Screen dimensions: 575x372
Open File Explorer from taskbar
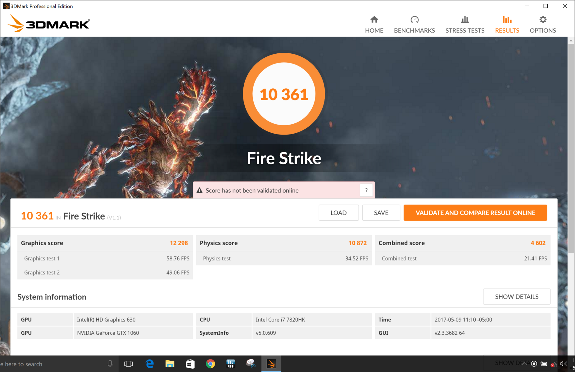tap(170, 364)
